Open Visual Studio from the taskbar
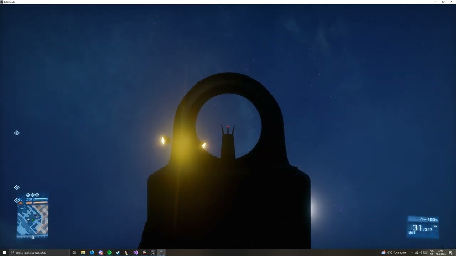This screenshot has height=256, width=456. pos(135,252)
